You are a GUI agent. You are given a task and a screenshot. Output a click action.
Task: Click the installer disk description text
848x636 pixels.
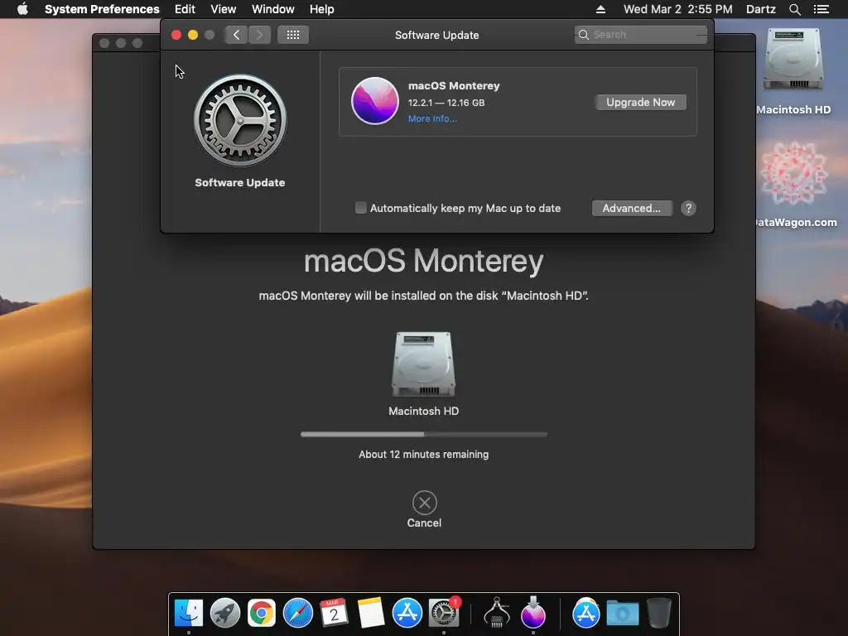(x=423, y=296)
